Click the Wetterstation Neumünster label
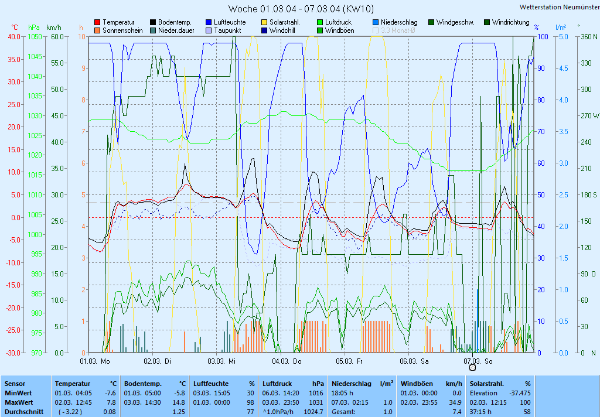 [560, 7]
